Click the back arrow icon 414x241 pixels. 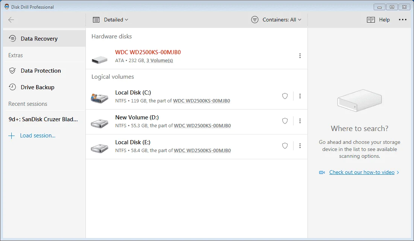[11, 20]
